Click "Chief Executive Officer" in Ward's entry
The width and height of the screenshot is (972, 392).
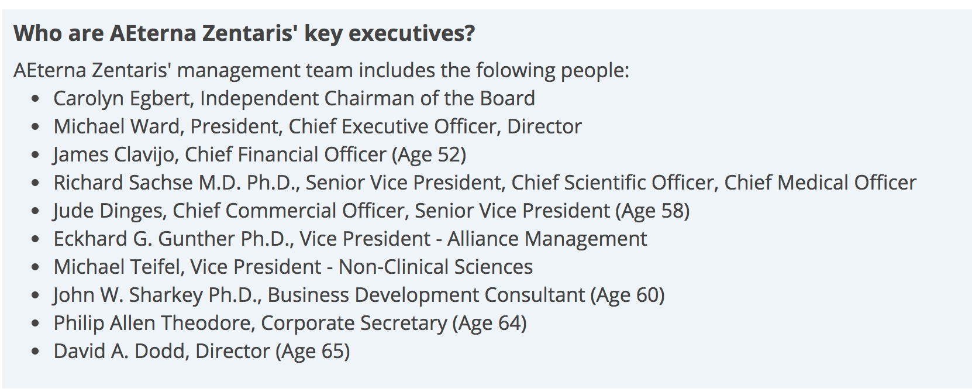395,126
